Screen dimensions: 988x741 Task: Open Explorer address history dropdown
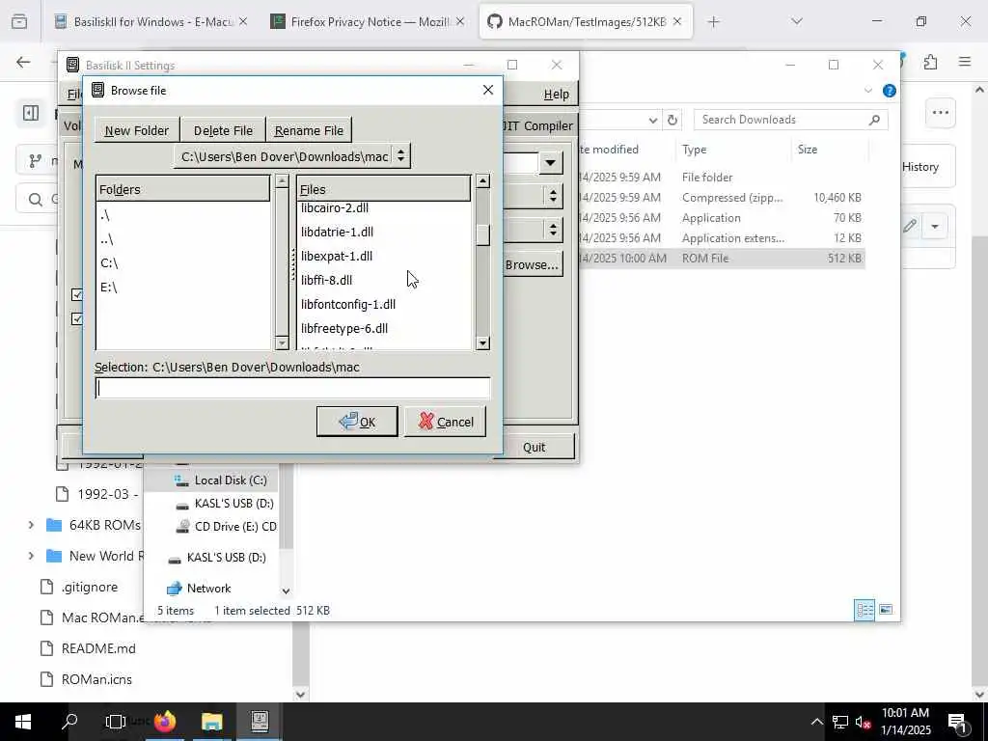click(653, 120)
